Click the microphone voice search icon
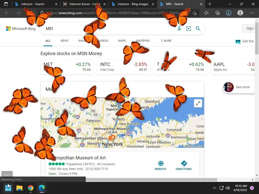Image resolution: width=259 pixels, height=194 pixels. point(179,29)
